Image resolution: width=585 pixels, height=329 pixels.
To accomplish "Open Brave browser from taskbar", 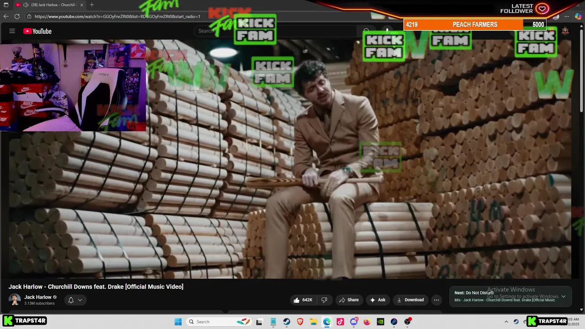I will click(x=300, y=322).
